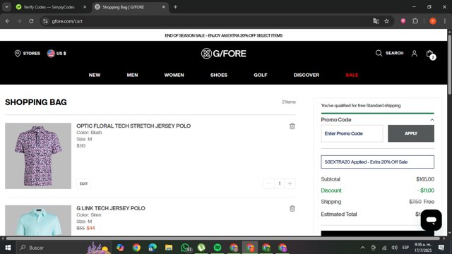The height and width of the screenshot is (254, 452).
Task: Increase Optic Floral polo quantity
Action: pos(290,183)
